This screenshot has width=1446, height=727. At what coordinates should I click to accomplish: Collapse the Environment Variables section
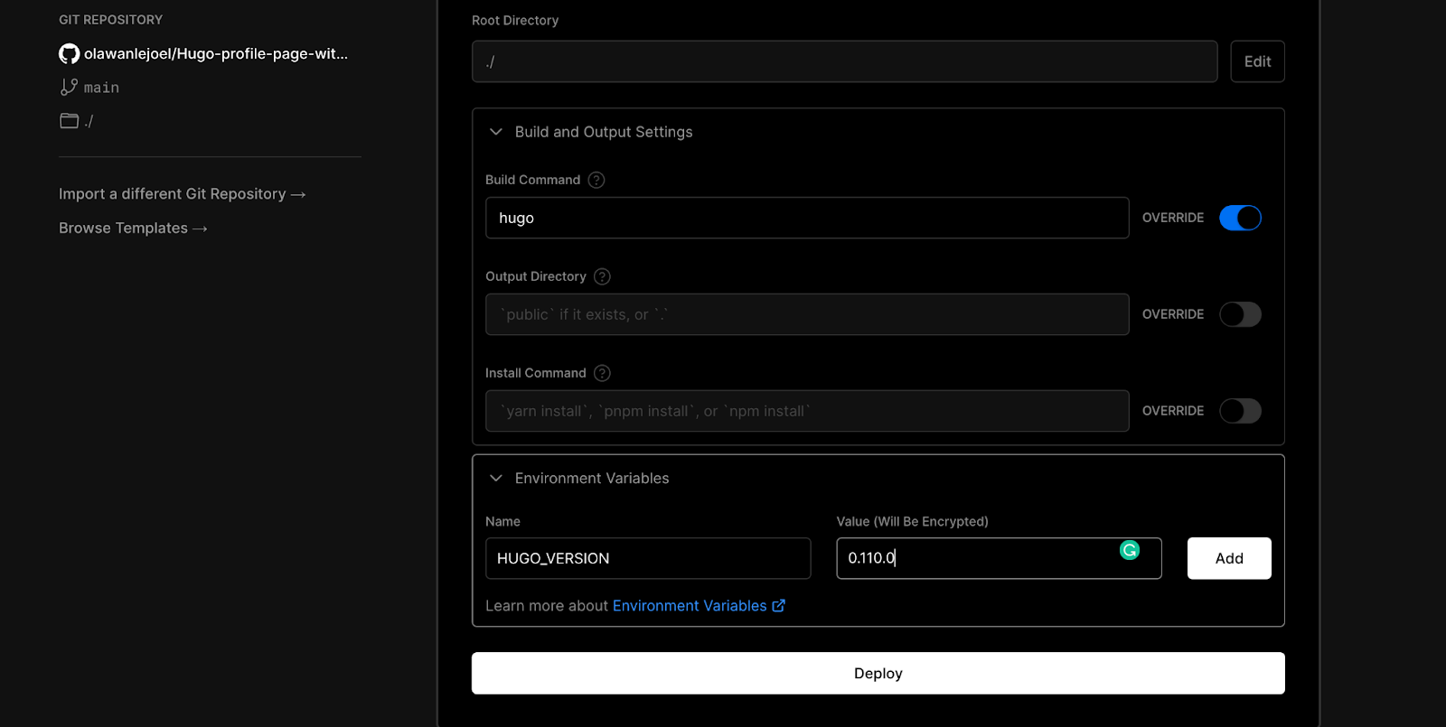(x=496, y=479)
